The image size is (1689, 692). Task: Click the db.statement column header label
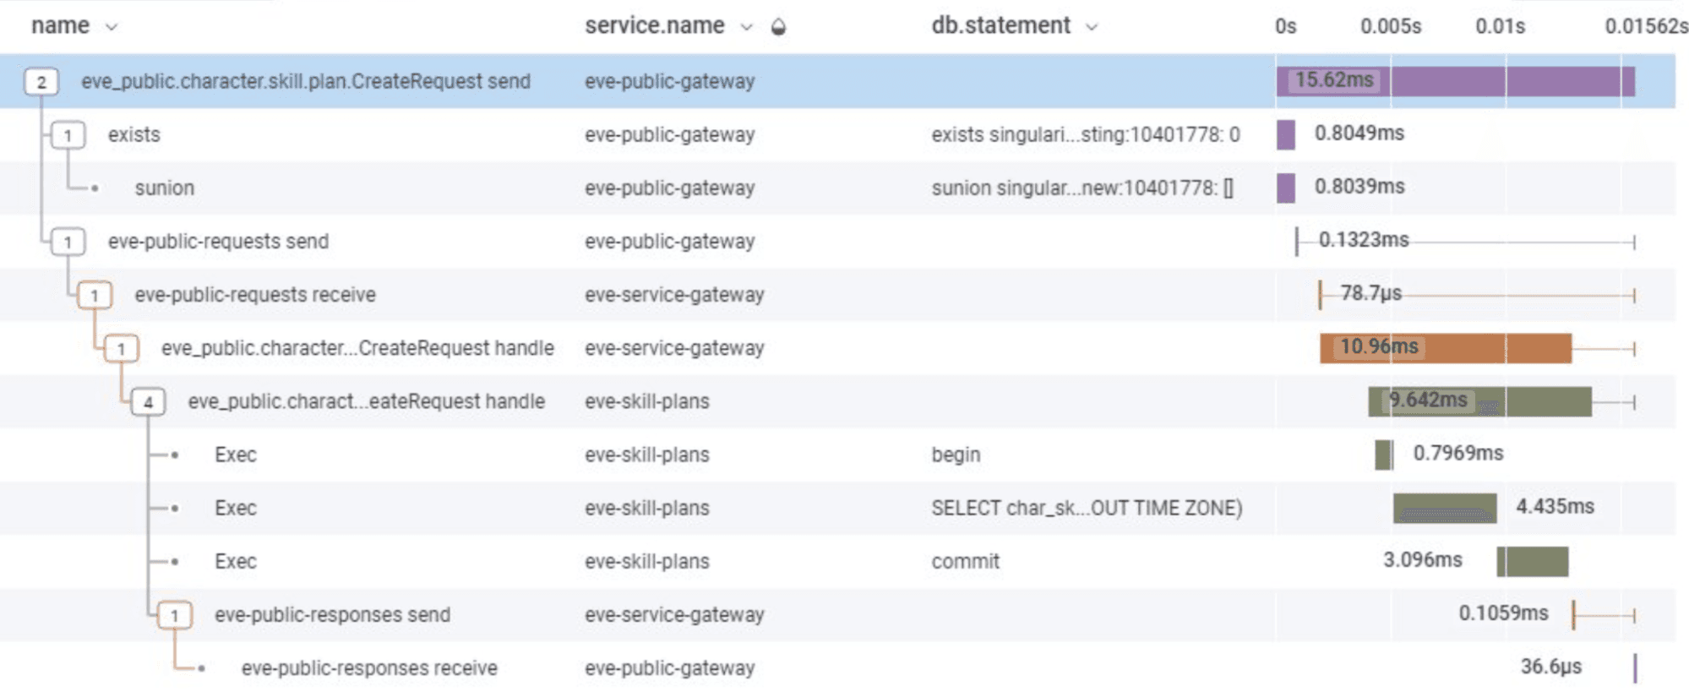point(1000,26)
